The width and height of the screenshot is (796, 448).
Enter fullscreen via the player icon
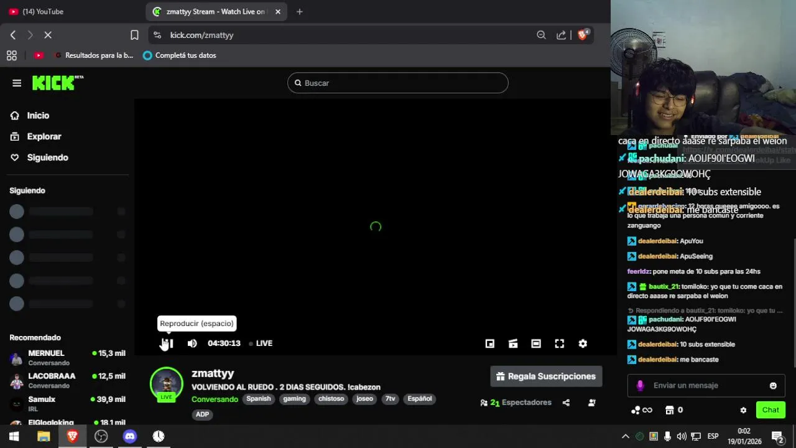pyautogui.click(x=560, y=343)
